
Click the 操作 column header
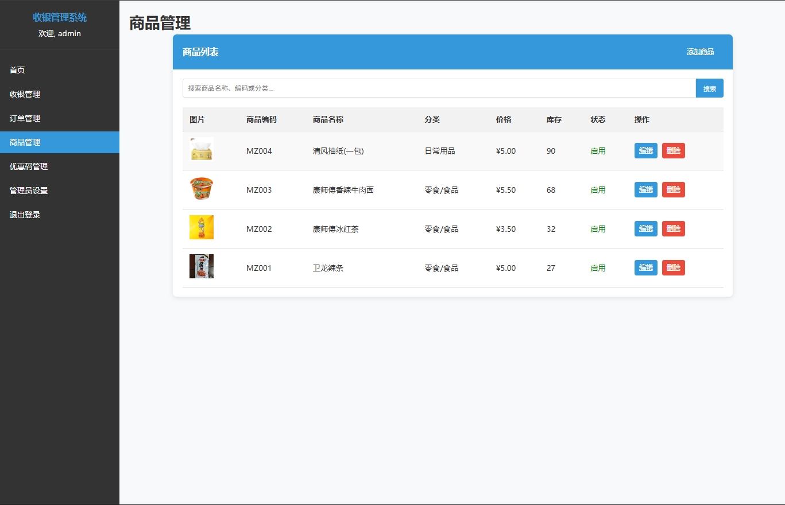tap(642, 119)
